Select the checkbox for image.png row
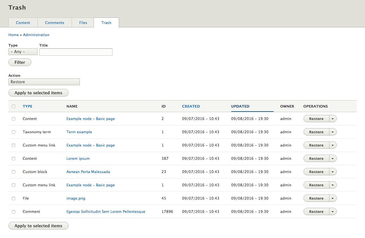 14,198
